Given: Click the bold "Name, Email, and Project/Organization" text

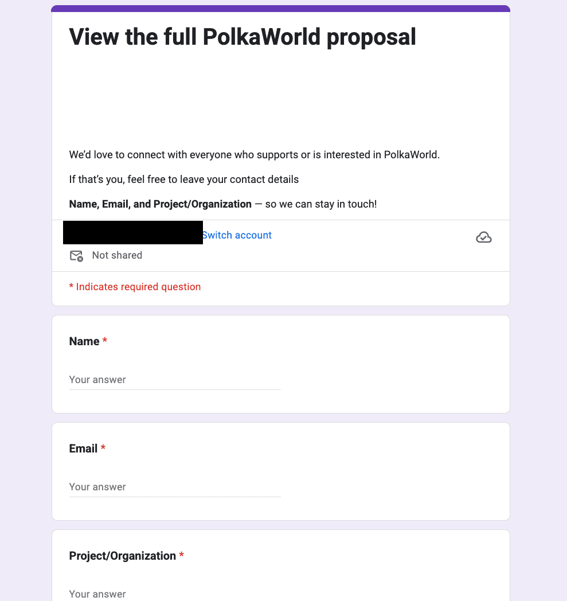Looking at the screenshot, I should pyautogui.click(x=160, y=204).
